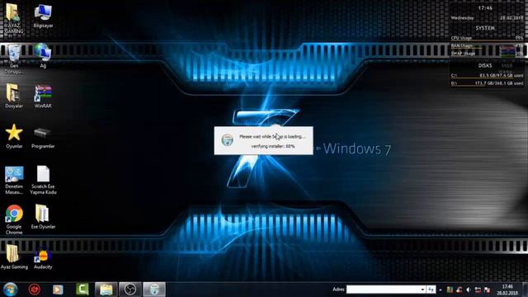Viewport: 528px width, 297px height.
Task: Click the colorful tray icon beside the arrow
Action: click(450, 290)
